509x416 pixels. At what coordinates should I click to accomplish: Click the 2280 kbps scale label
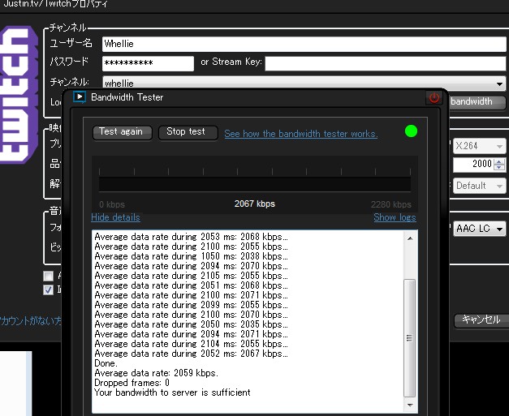(x=391, y=204)
